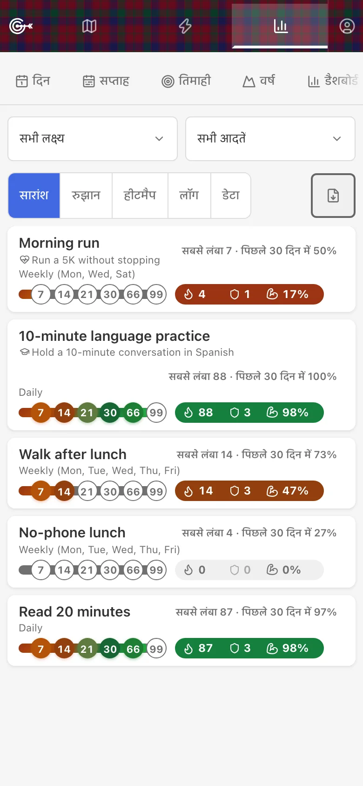
Task: Open the map icon in top navigation
Action: [89, 26]
